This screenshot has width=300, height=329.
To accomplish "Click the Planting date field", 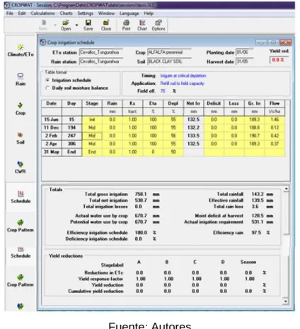I will click(x=245, y=52).
